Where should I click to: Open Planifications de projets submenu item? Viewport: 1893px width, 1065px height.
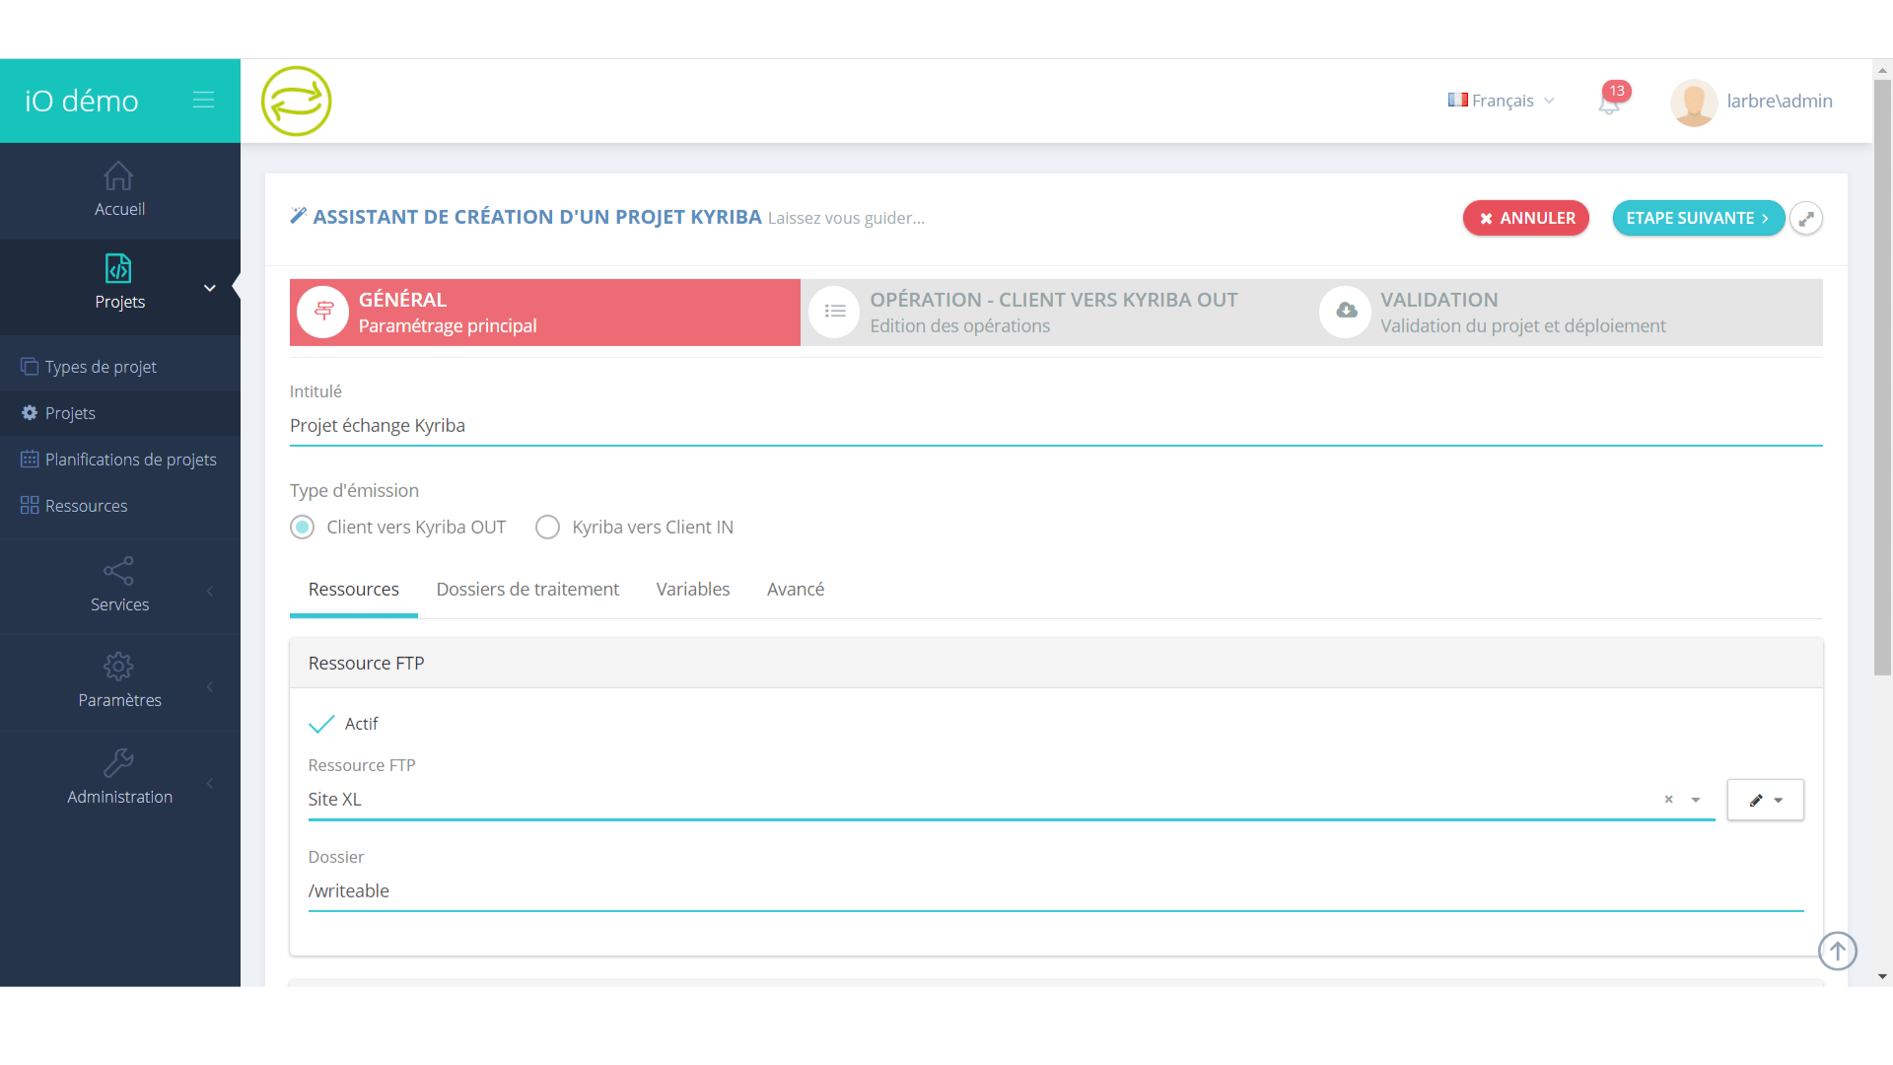tap(120, 460)
